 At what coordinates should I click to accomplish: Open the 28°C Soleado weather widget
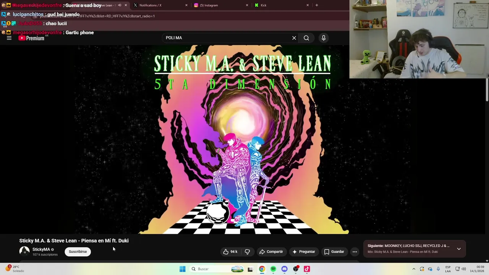tap(14, 269)
